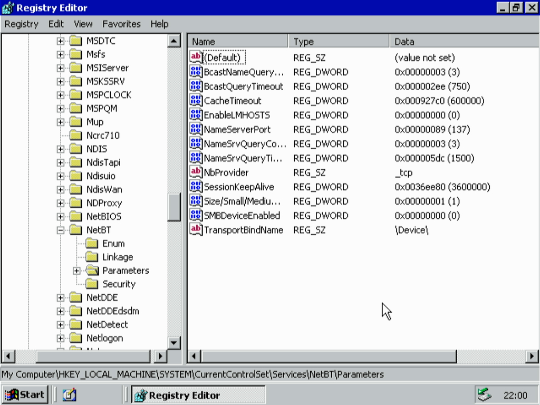Image resolution: width=540 pixels, height=405 pixels.
Task: Click the open Parameters folder icon
Action: point(92,271)
